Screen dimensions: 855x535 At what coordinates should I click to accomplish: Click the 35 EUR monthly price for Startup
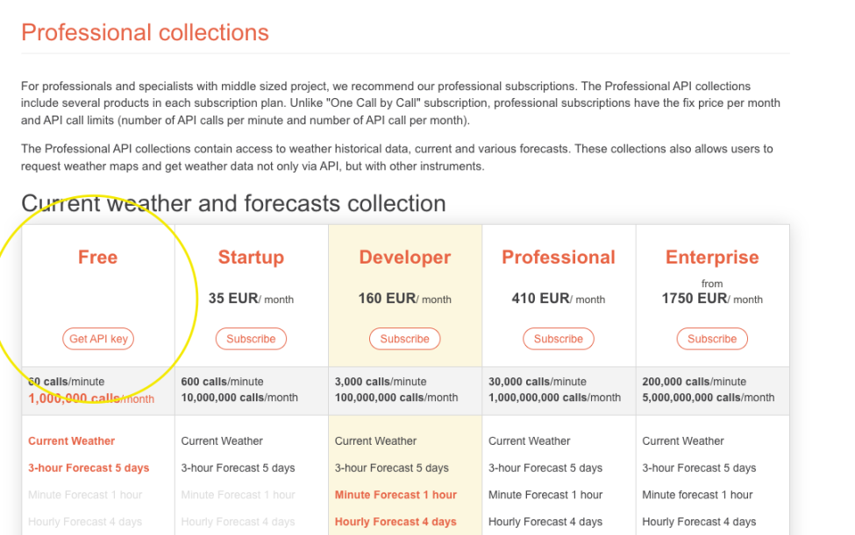click(251, 298)
